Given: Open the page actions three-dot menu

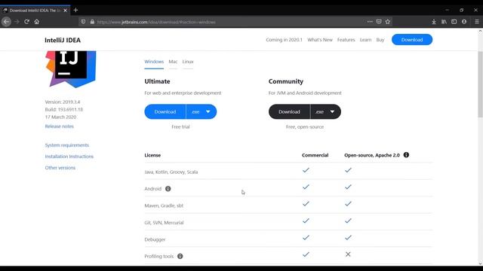Looking at the screenshot, I should pyautogui.click(x=370, y=22).
